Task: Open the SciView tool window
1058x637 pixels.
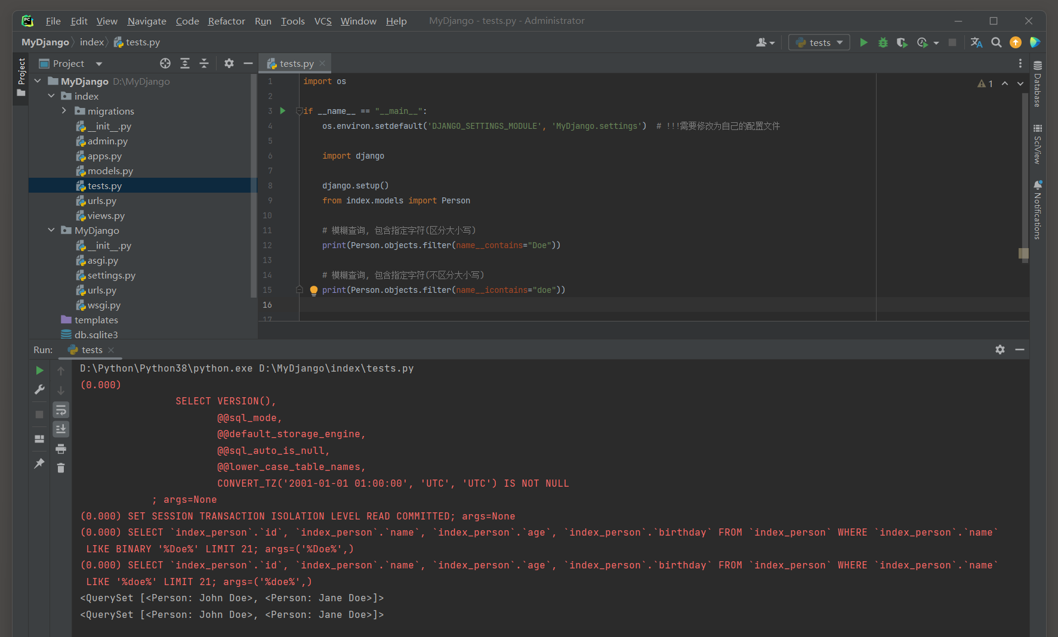Action: tap(1038, 144)
